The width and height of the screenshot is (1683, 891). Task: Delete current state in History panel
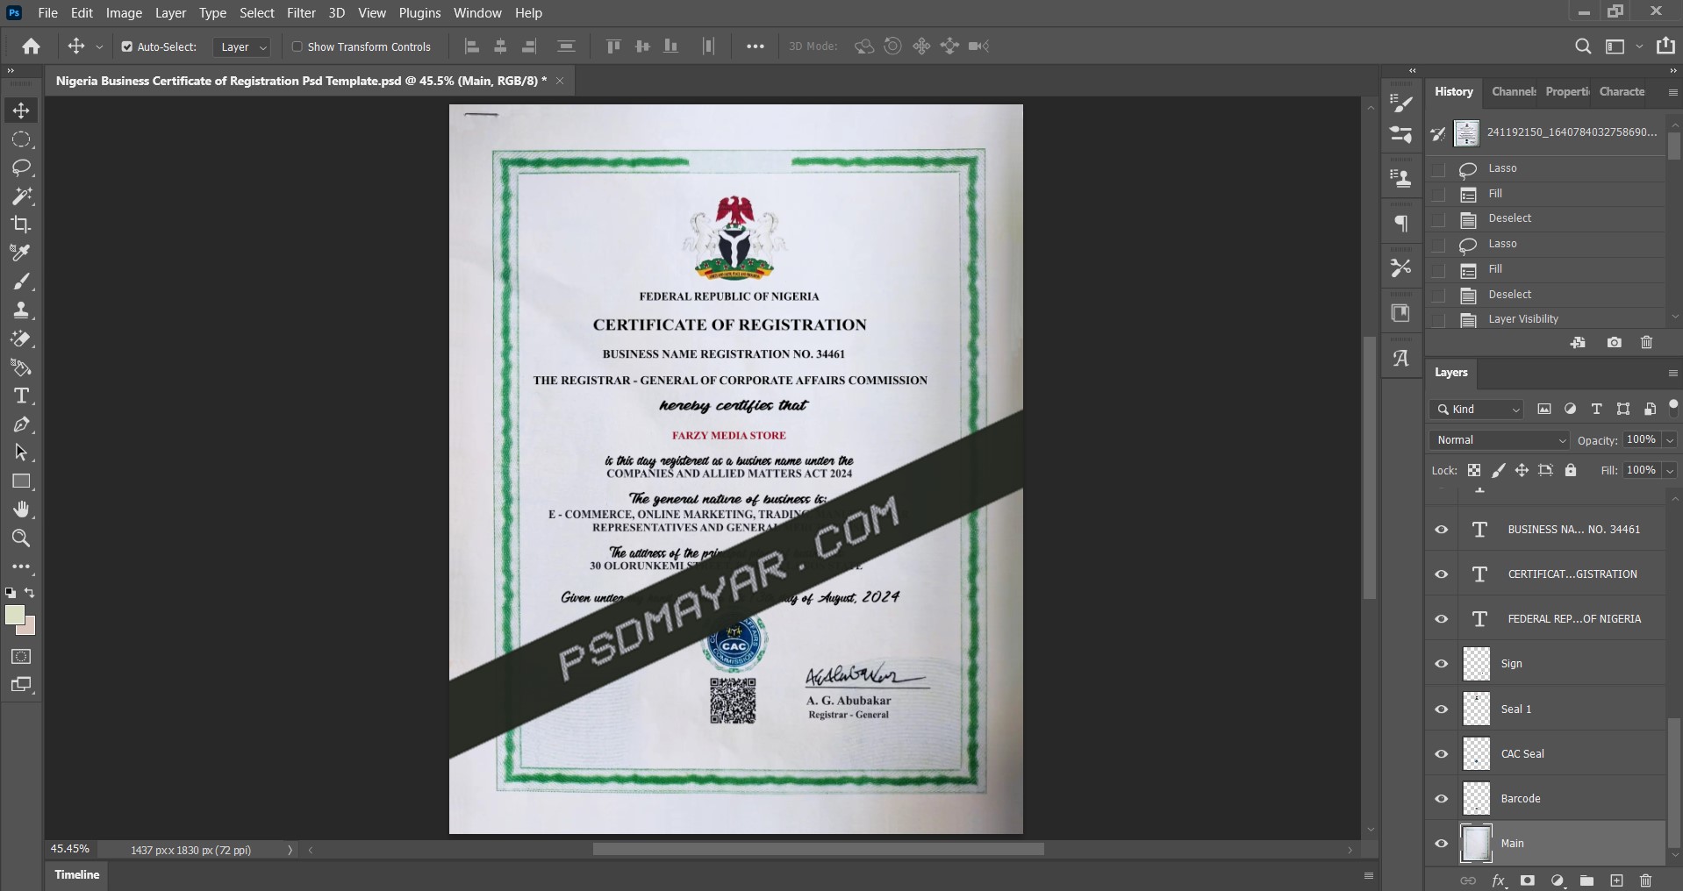(x=1646, y=343)
